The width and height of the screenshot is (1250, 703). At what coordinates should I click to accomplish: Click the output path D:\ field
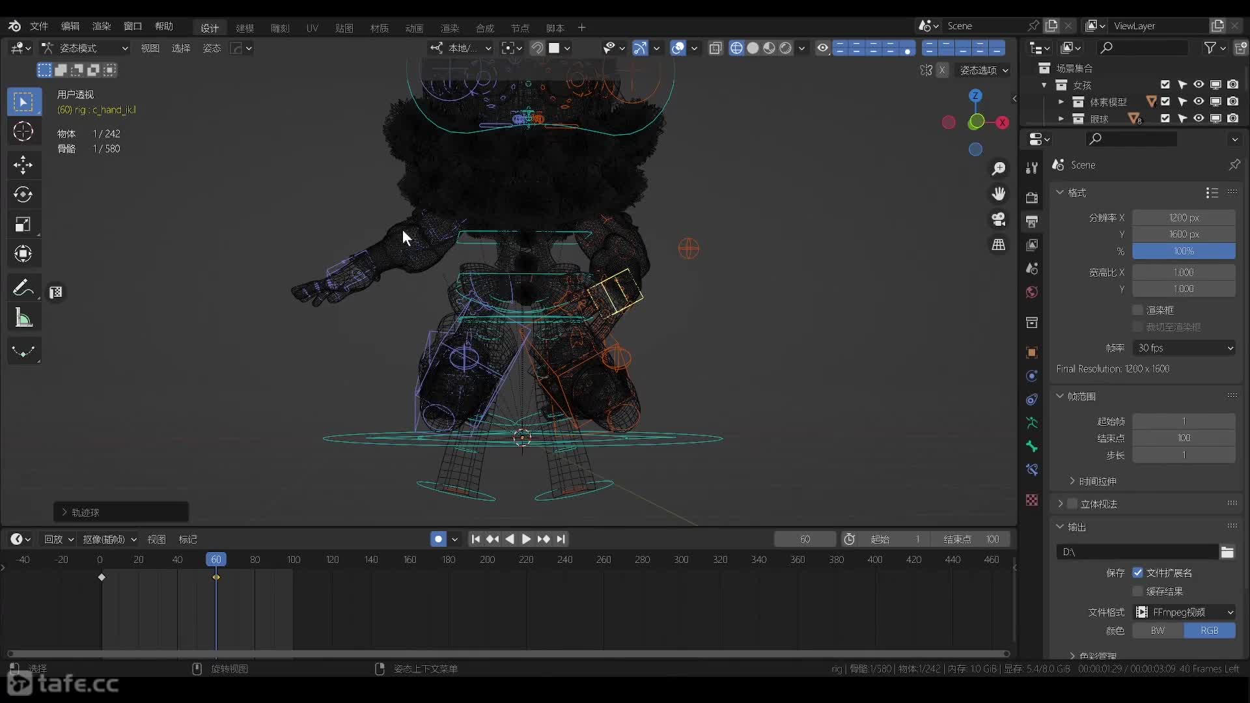pos(1137,552)
